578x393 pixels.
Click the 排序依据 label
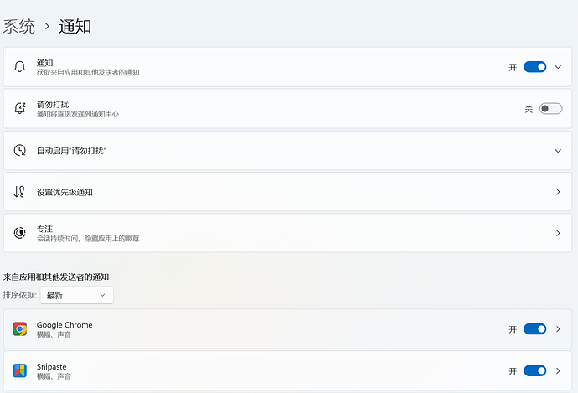coord(20,295)
